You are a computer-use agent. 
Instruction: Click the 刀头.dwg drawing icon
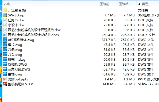[5, 55]
